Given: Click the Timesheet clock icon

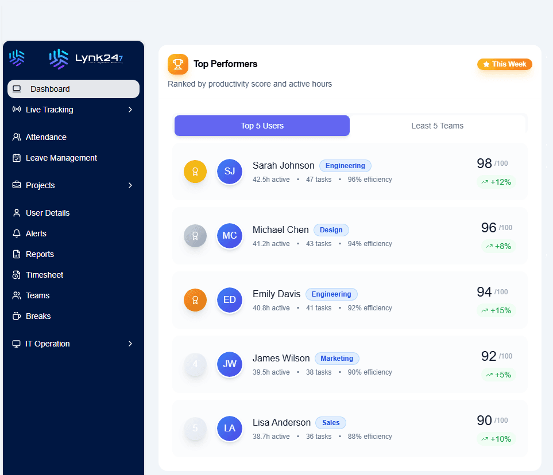Looking at the screenshot, I should (17, 275).
